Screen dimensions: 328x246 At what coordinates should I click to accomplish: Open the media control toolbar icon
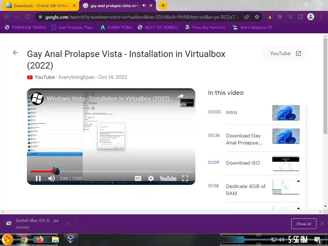click(x=290, y=17)
